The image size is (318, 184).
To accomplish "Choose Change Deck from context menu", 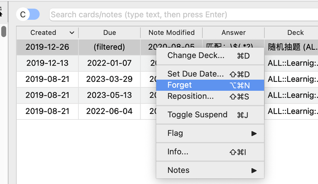I will click(196, 55).
